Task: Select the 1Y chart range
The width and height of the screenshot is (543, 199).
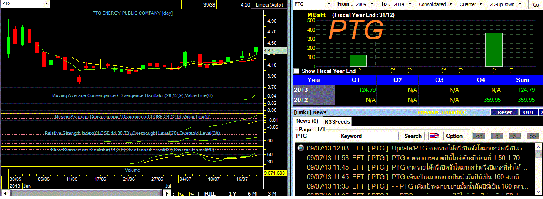Action: (232, 194)
